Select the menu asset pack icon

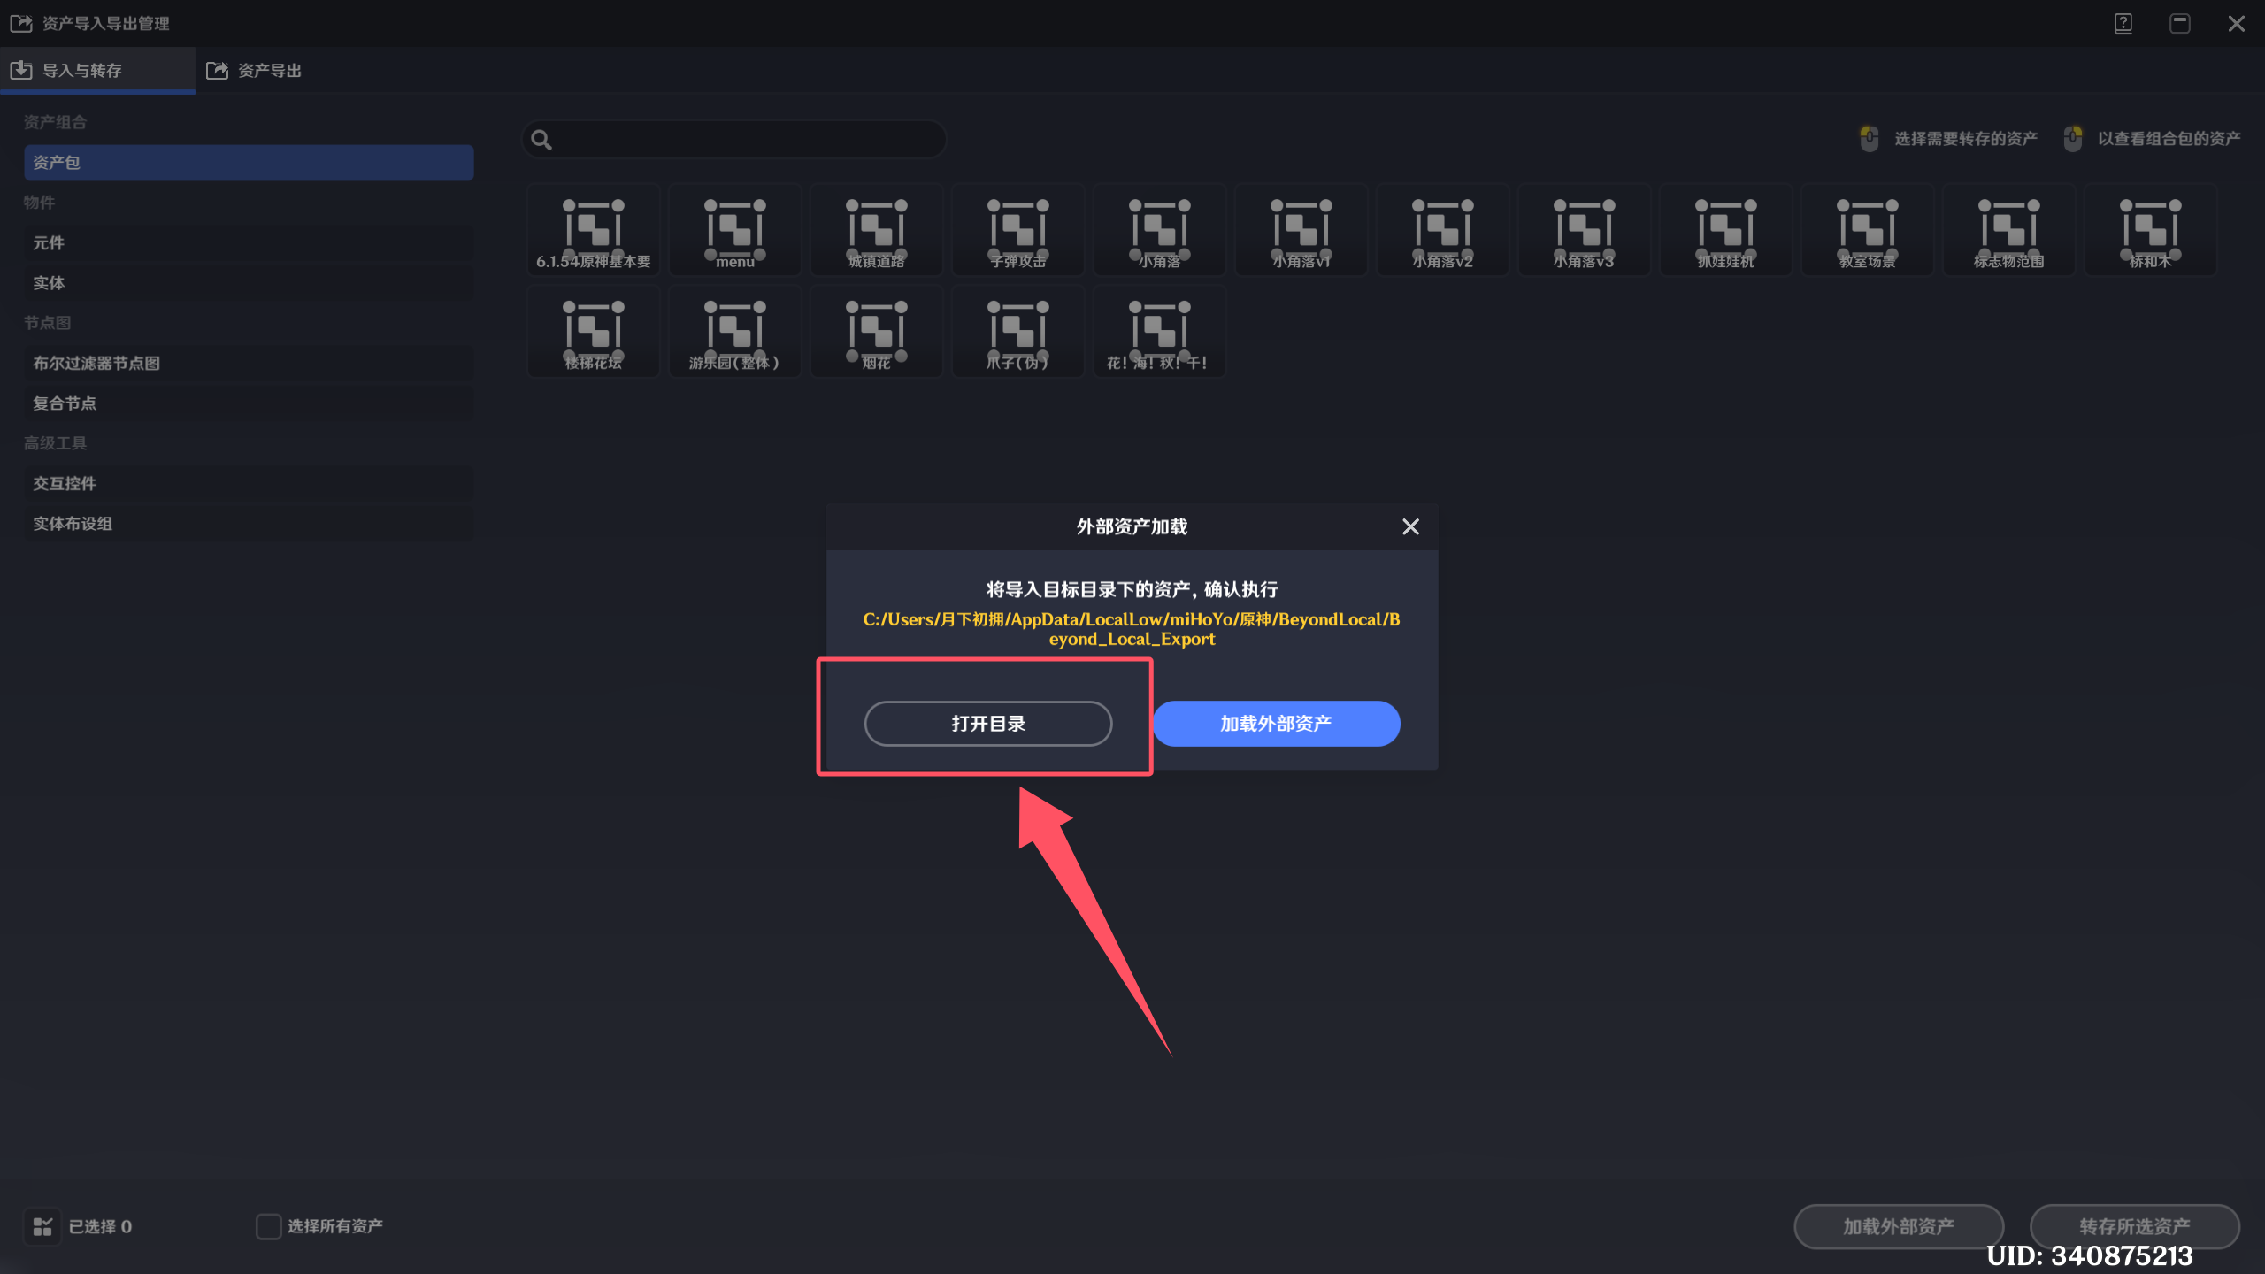tap(734, 230)
